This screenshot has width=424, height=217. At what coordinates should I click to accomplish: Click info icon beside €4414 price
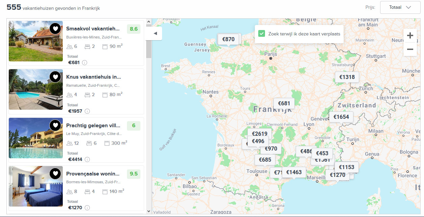point(87,159)
